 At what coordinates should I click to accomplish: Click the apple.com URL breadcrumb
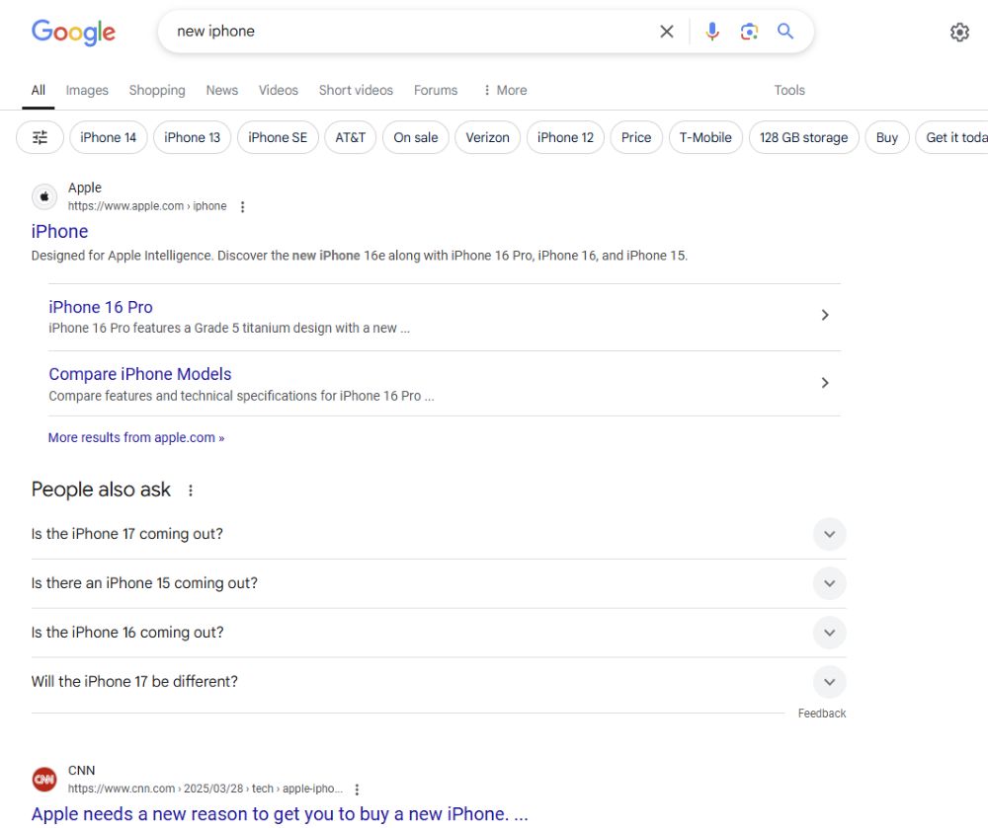tap(147, 206)
